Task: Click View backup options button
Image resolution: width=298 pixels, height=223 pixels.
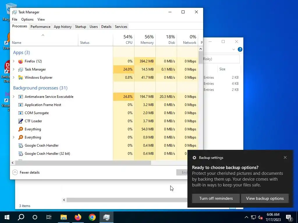Action: [x=265, y=198]
